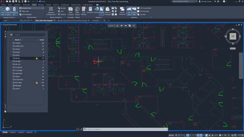Open DWG History palette

coord(77,11)
